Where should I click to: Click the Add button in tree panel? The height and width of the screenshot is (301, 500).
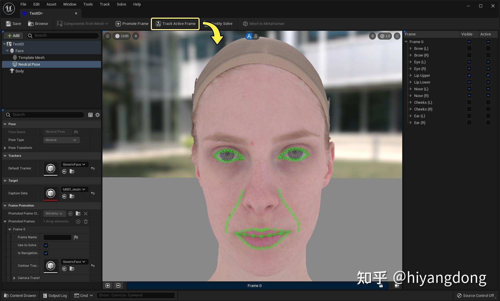pos(13,35)
